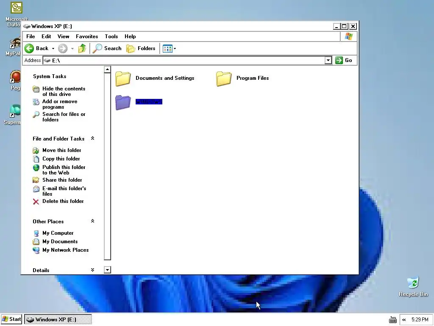Click the Program Files folder name
434x326 pixels.
pos(253,78)
